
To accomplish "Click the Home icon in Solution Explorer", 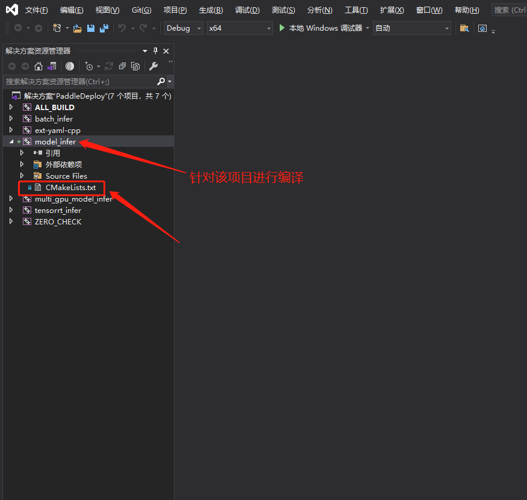I will pos(39,66).
